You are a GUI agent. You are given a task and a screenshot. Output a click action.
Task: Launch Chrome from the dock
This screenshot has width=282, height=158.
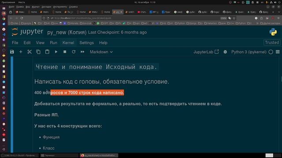4,18
